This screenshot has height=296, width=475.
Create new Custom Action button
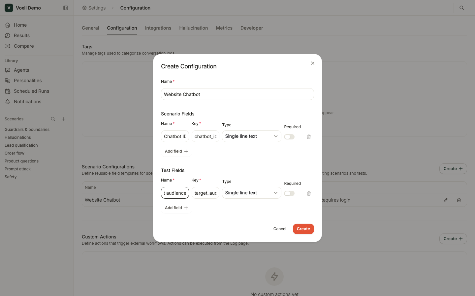click(x=453, y=239)
